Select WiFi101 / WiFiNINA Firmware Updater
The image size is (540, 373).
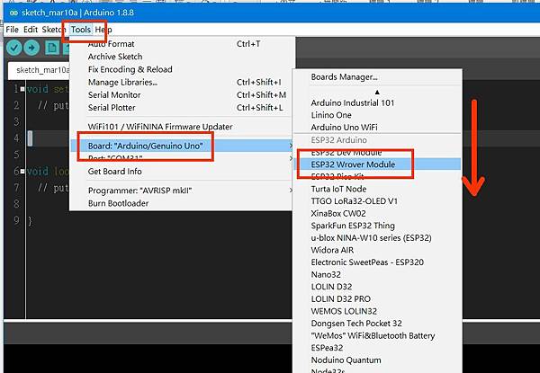[182, 127]
